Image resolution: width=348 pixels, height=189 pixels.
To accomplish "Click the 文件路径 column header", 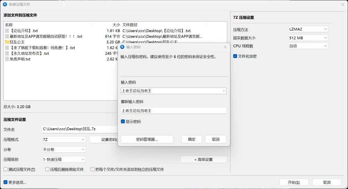I will click(x=164, y=25).
